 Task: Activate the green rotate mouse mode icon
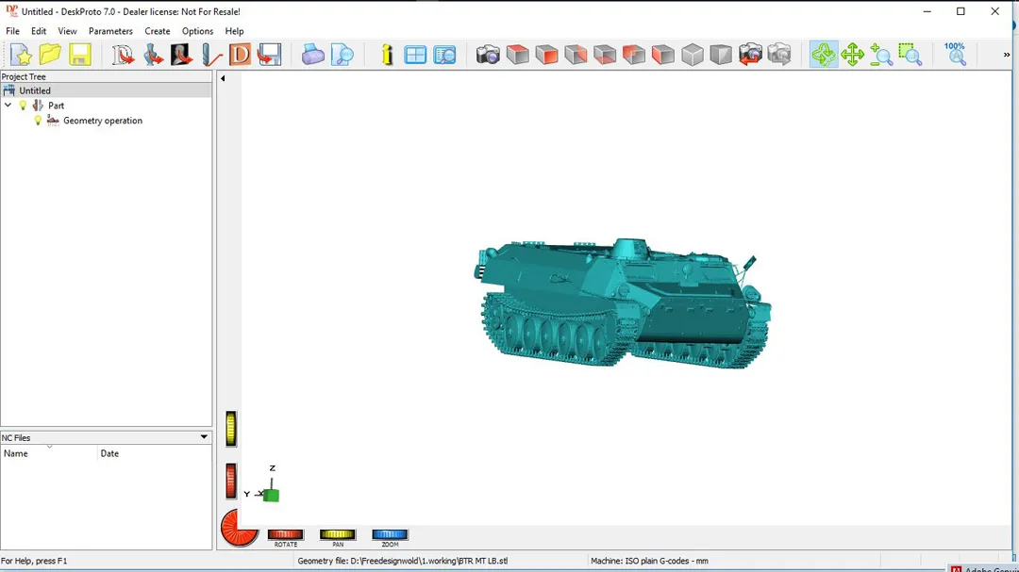point(824,55)
